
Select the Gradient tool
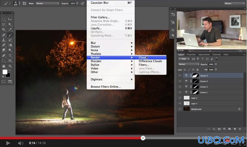[x=10, y=45]
